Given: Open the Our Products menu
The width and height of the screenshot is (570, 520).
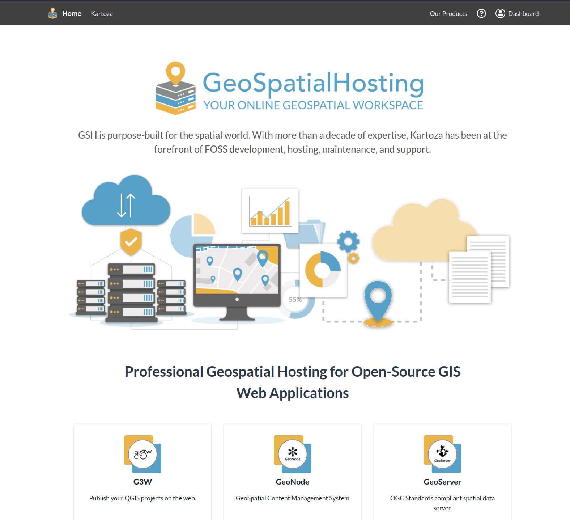Looking at the screenshot, I should tap(448, 14).
